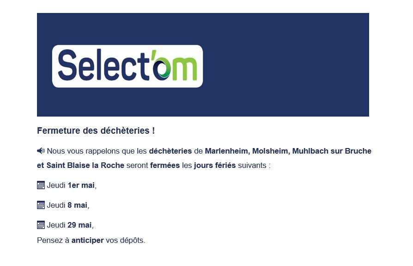The height and width of the screenshot is (266, 413).
Task: Click the empty dark blue banner area right of logo
Action: [x=286, y=65]
